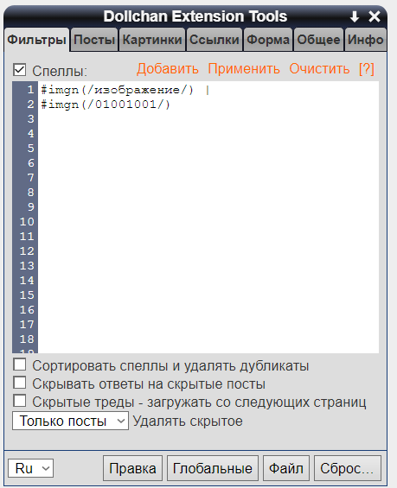Open the Посты tab
This screenshot has height=488, width=397.
click(94, 40)
